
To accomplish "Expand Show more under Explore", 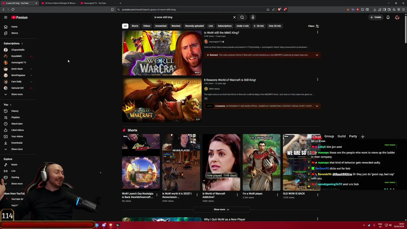I will pyautogui.click(x=17, y=184).
